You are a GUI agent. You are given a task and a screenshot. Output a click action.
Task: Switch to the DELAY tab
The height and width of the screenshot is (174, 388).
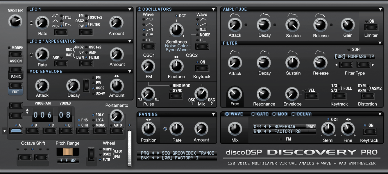pos(301,114)
